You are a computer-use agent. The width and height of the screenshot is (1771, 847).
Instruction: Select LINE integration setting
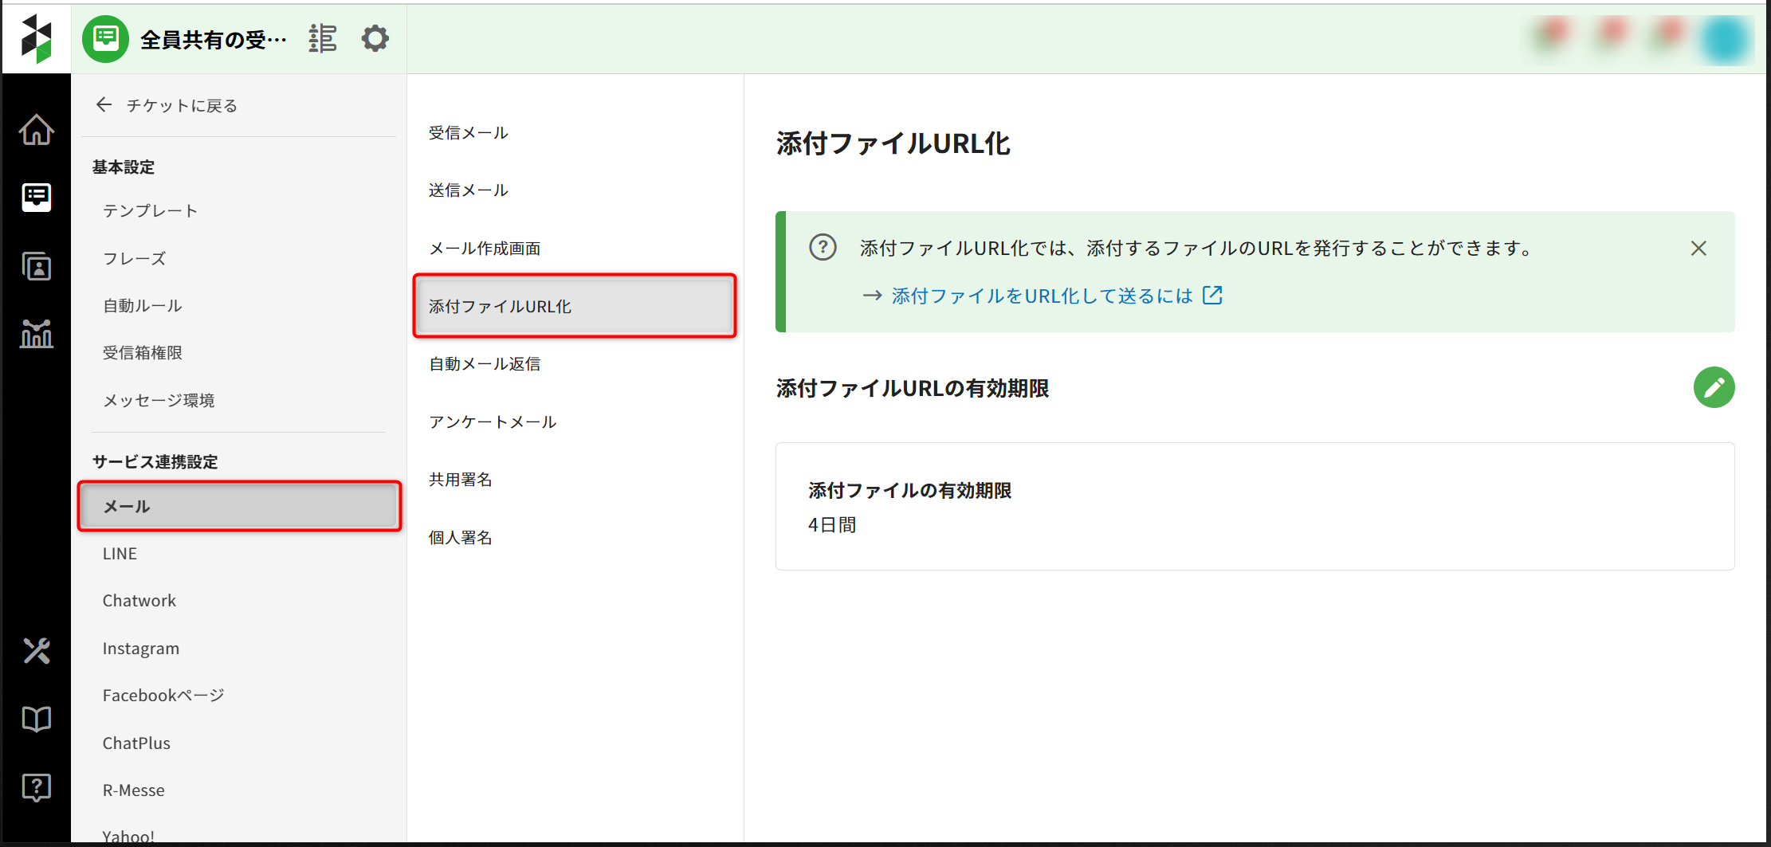click(120, 554)
